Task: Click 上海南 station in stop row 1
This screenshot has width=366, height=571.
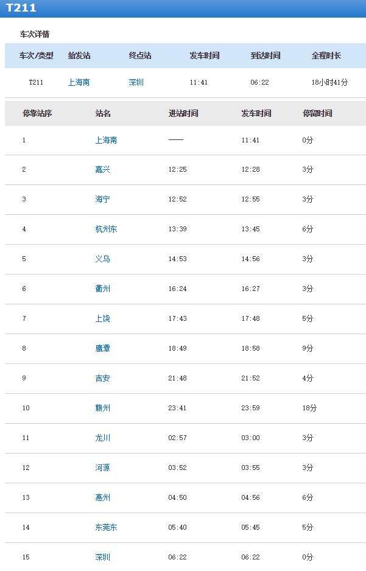Action: (x=106, y=140)
